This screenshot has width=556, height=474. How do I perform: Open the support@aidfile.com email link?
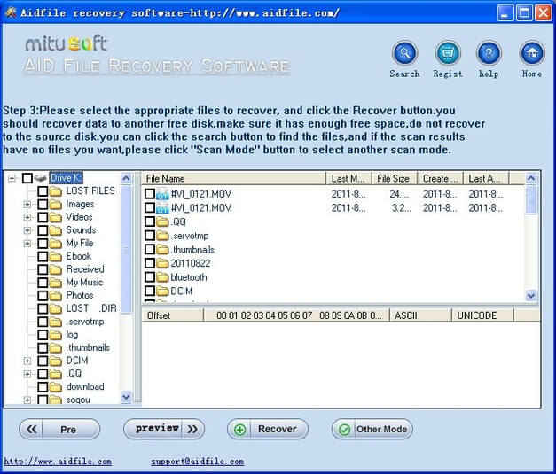[x=197, y=462]
